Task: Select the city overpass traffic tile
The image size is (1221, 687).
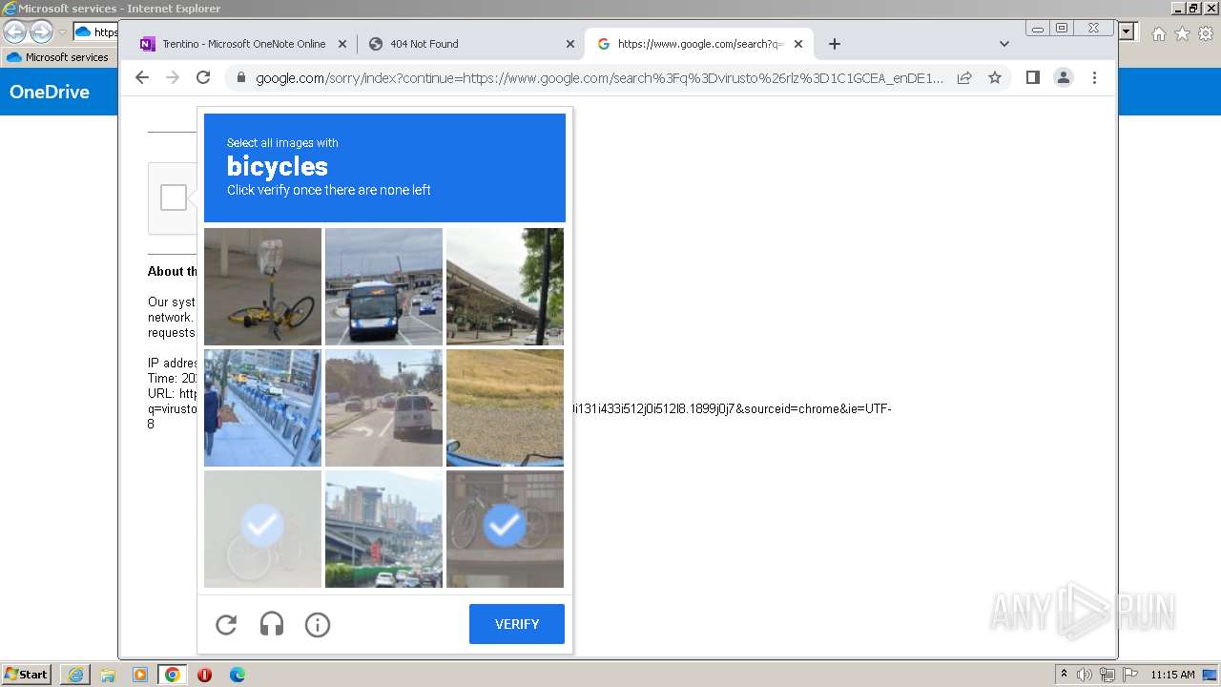Action: [x=383, y=529]
